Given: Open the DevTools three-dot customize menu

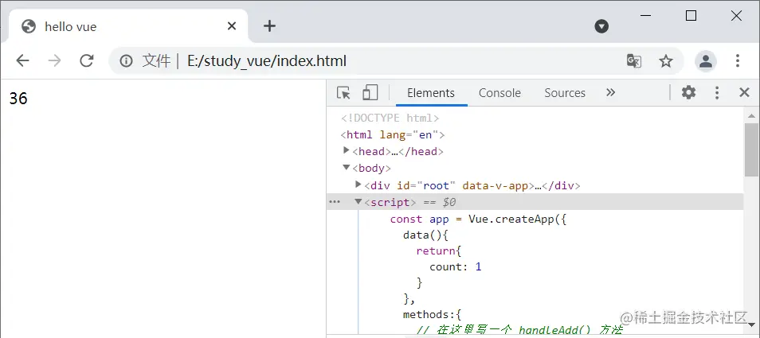Looking at the screenshot, I should point(717,92).
